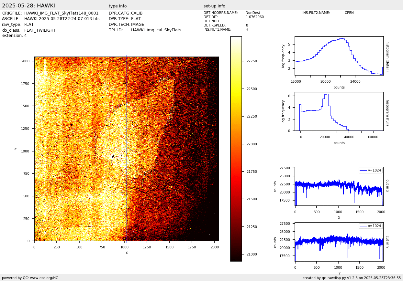This screenshot has width=403, height=281.
Task: Click the INS.FILT2.NAME value OPEN
Action: click(349, 13)
